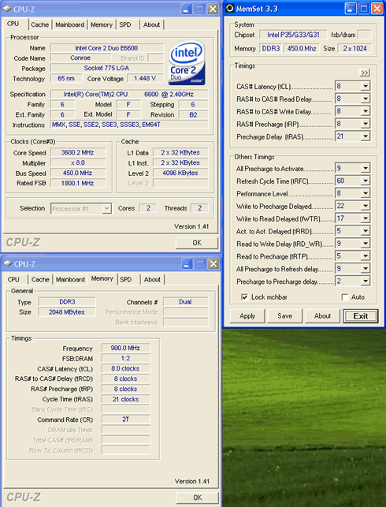Click the FSB:DRAM 1:2 value
Viewport: 386px width, 507px height.
(x=126, y=359)
